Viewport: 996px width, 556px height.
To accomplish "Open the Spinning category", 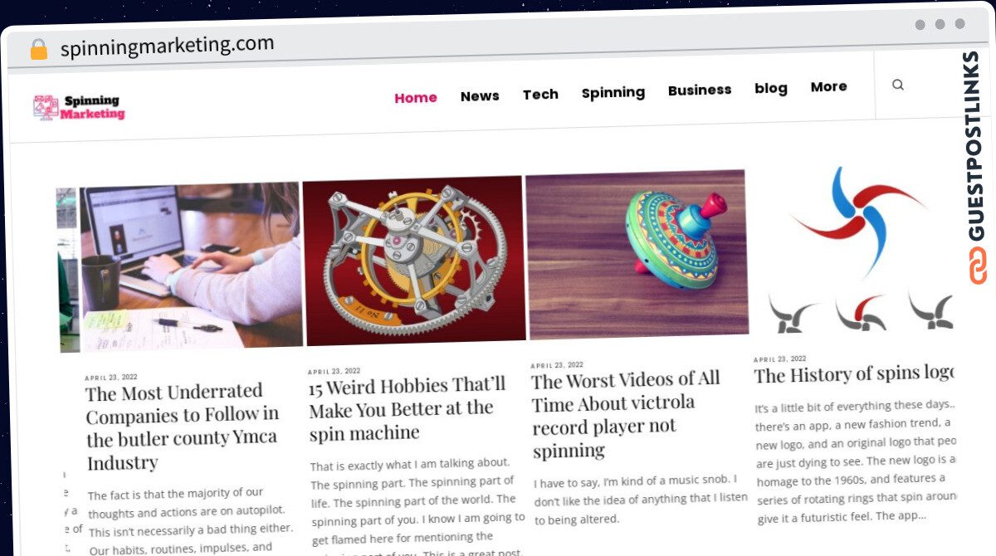I will coord(613,92).
